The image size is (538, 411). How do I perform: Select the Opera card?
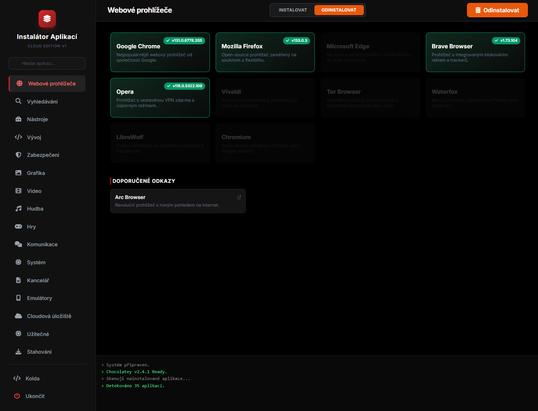click(160, 98)
